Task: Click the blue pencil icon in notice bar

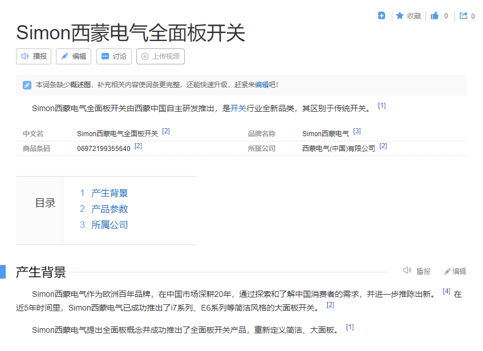Action: pos(27,85)
